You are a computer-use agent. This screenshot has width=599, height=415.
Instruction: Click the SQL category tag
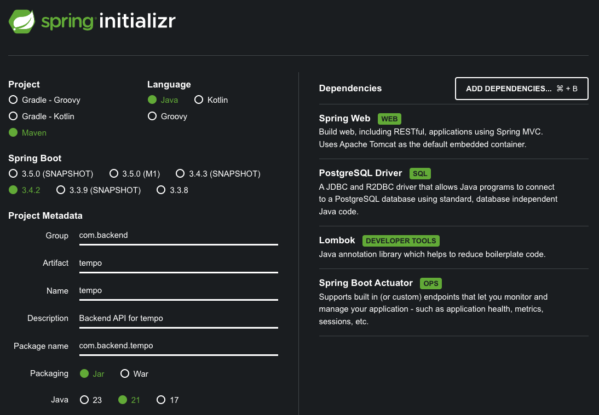tap(420, 173)
